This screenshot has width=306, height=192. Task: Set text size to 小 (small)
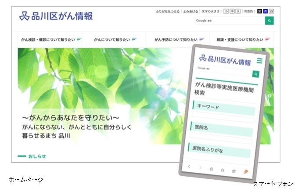coord(226,11)
